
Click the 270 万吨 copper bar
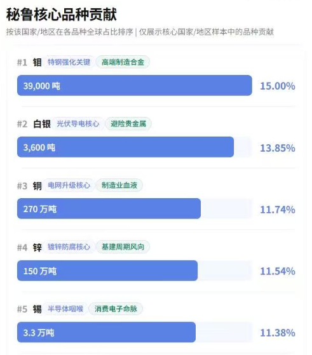109,209
